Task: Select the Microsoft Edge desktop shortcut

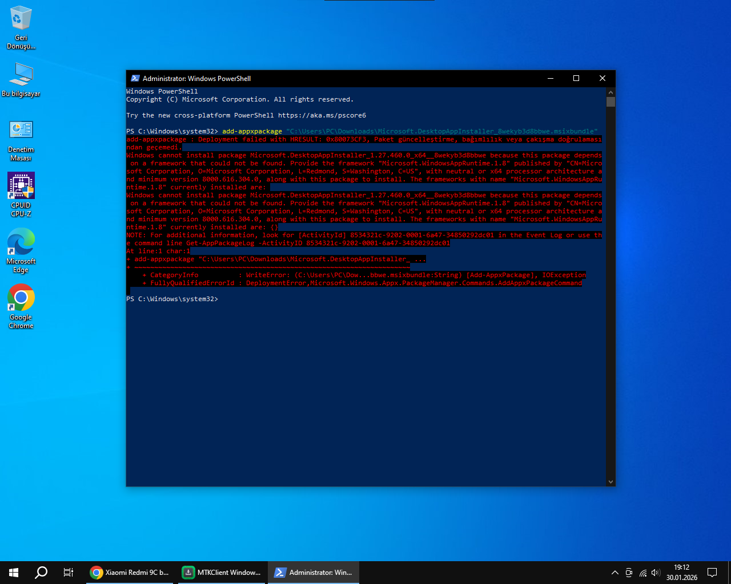Action: [x=21, y=251]
